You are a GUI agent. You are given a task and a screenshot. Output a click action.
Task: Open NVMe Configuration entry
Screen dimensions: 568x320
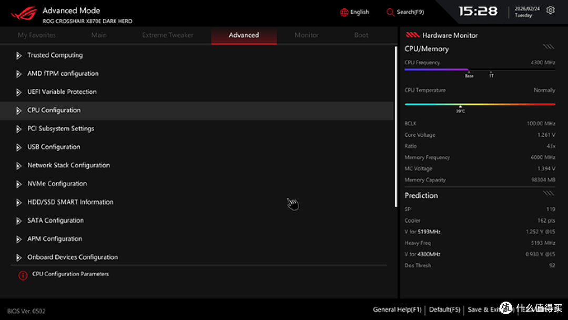point(57,184)
